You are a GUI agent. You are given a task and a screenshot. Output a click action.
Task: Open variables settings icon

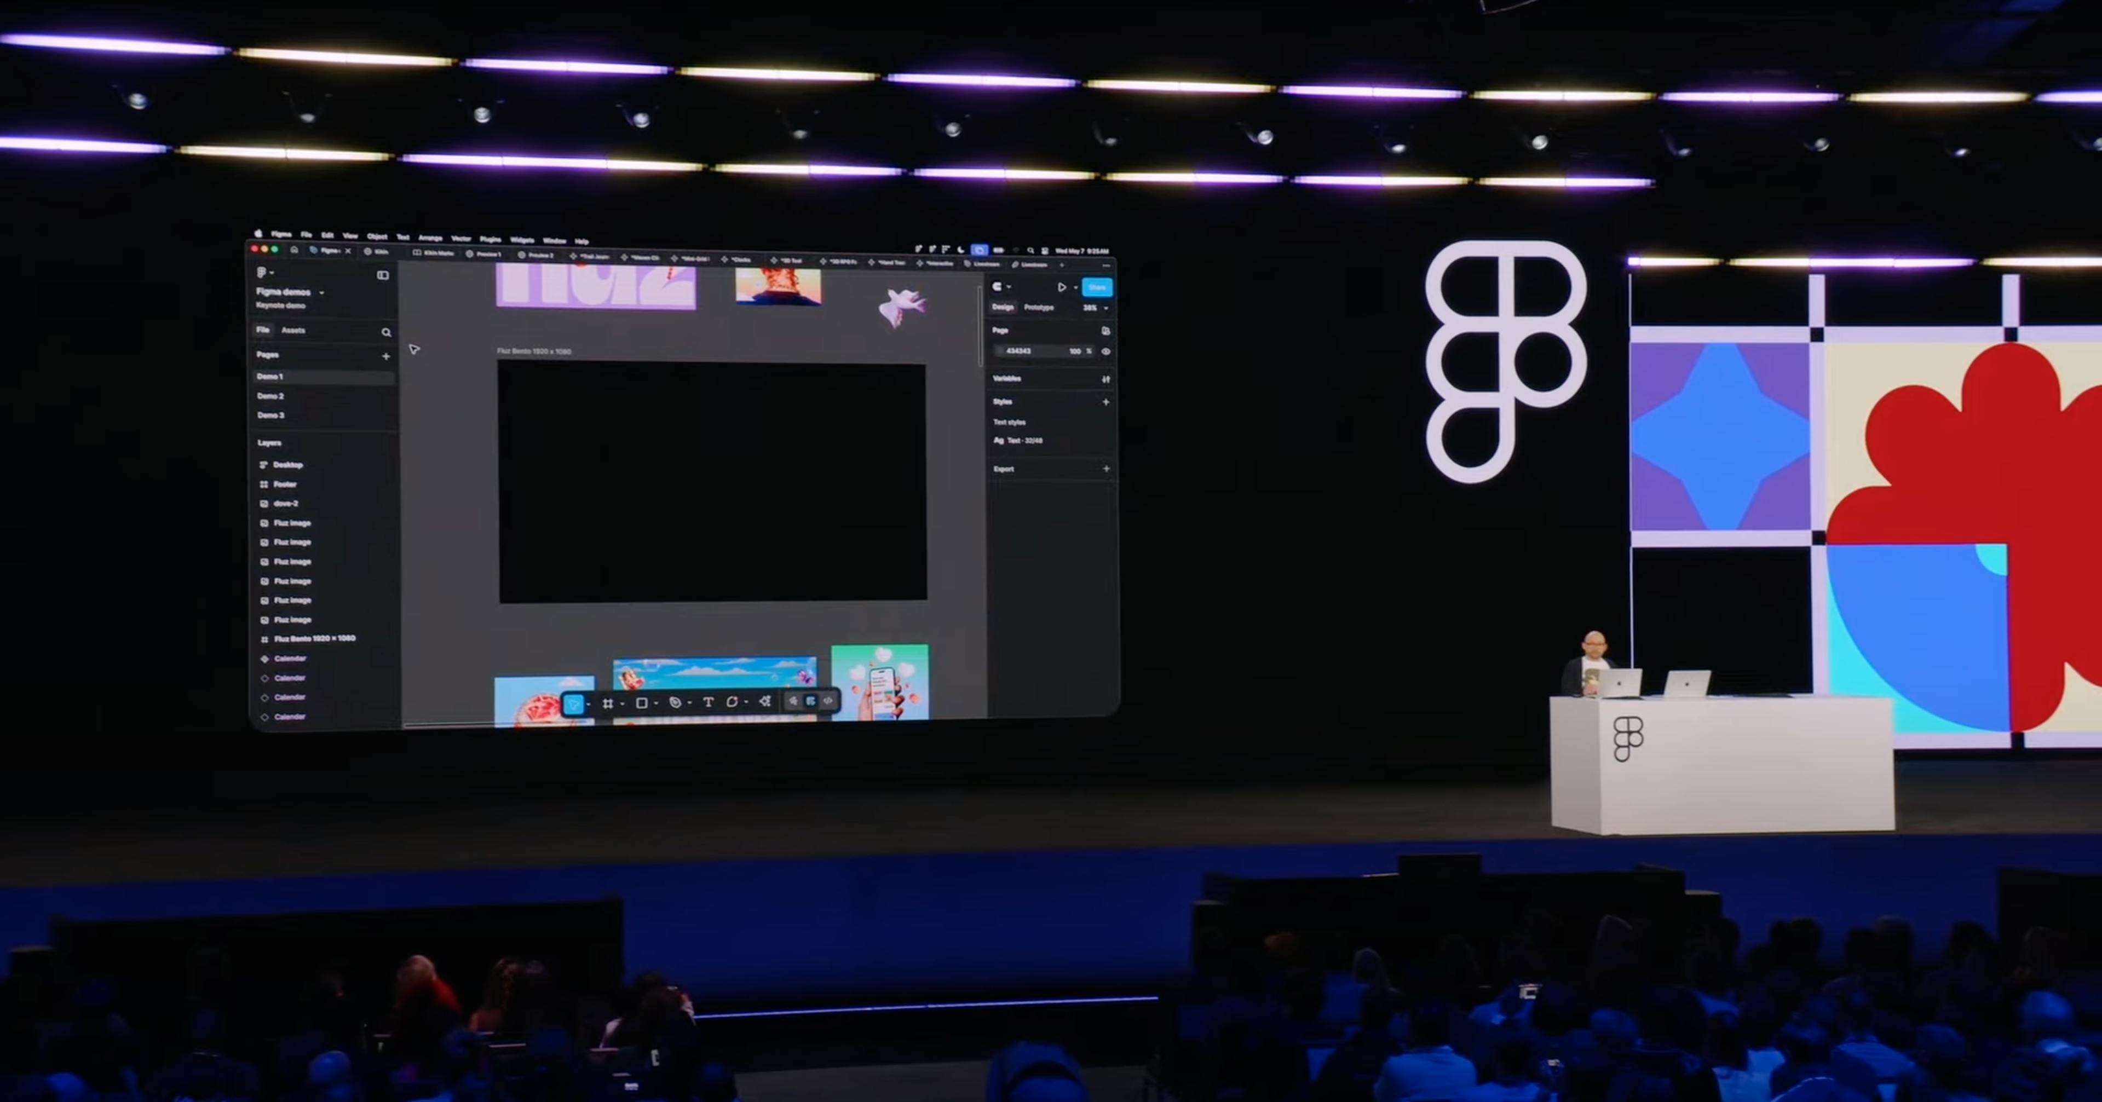pos(1105,379)
